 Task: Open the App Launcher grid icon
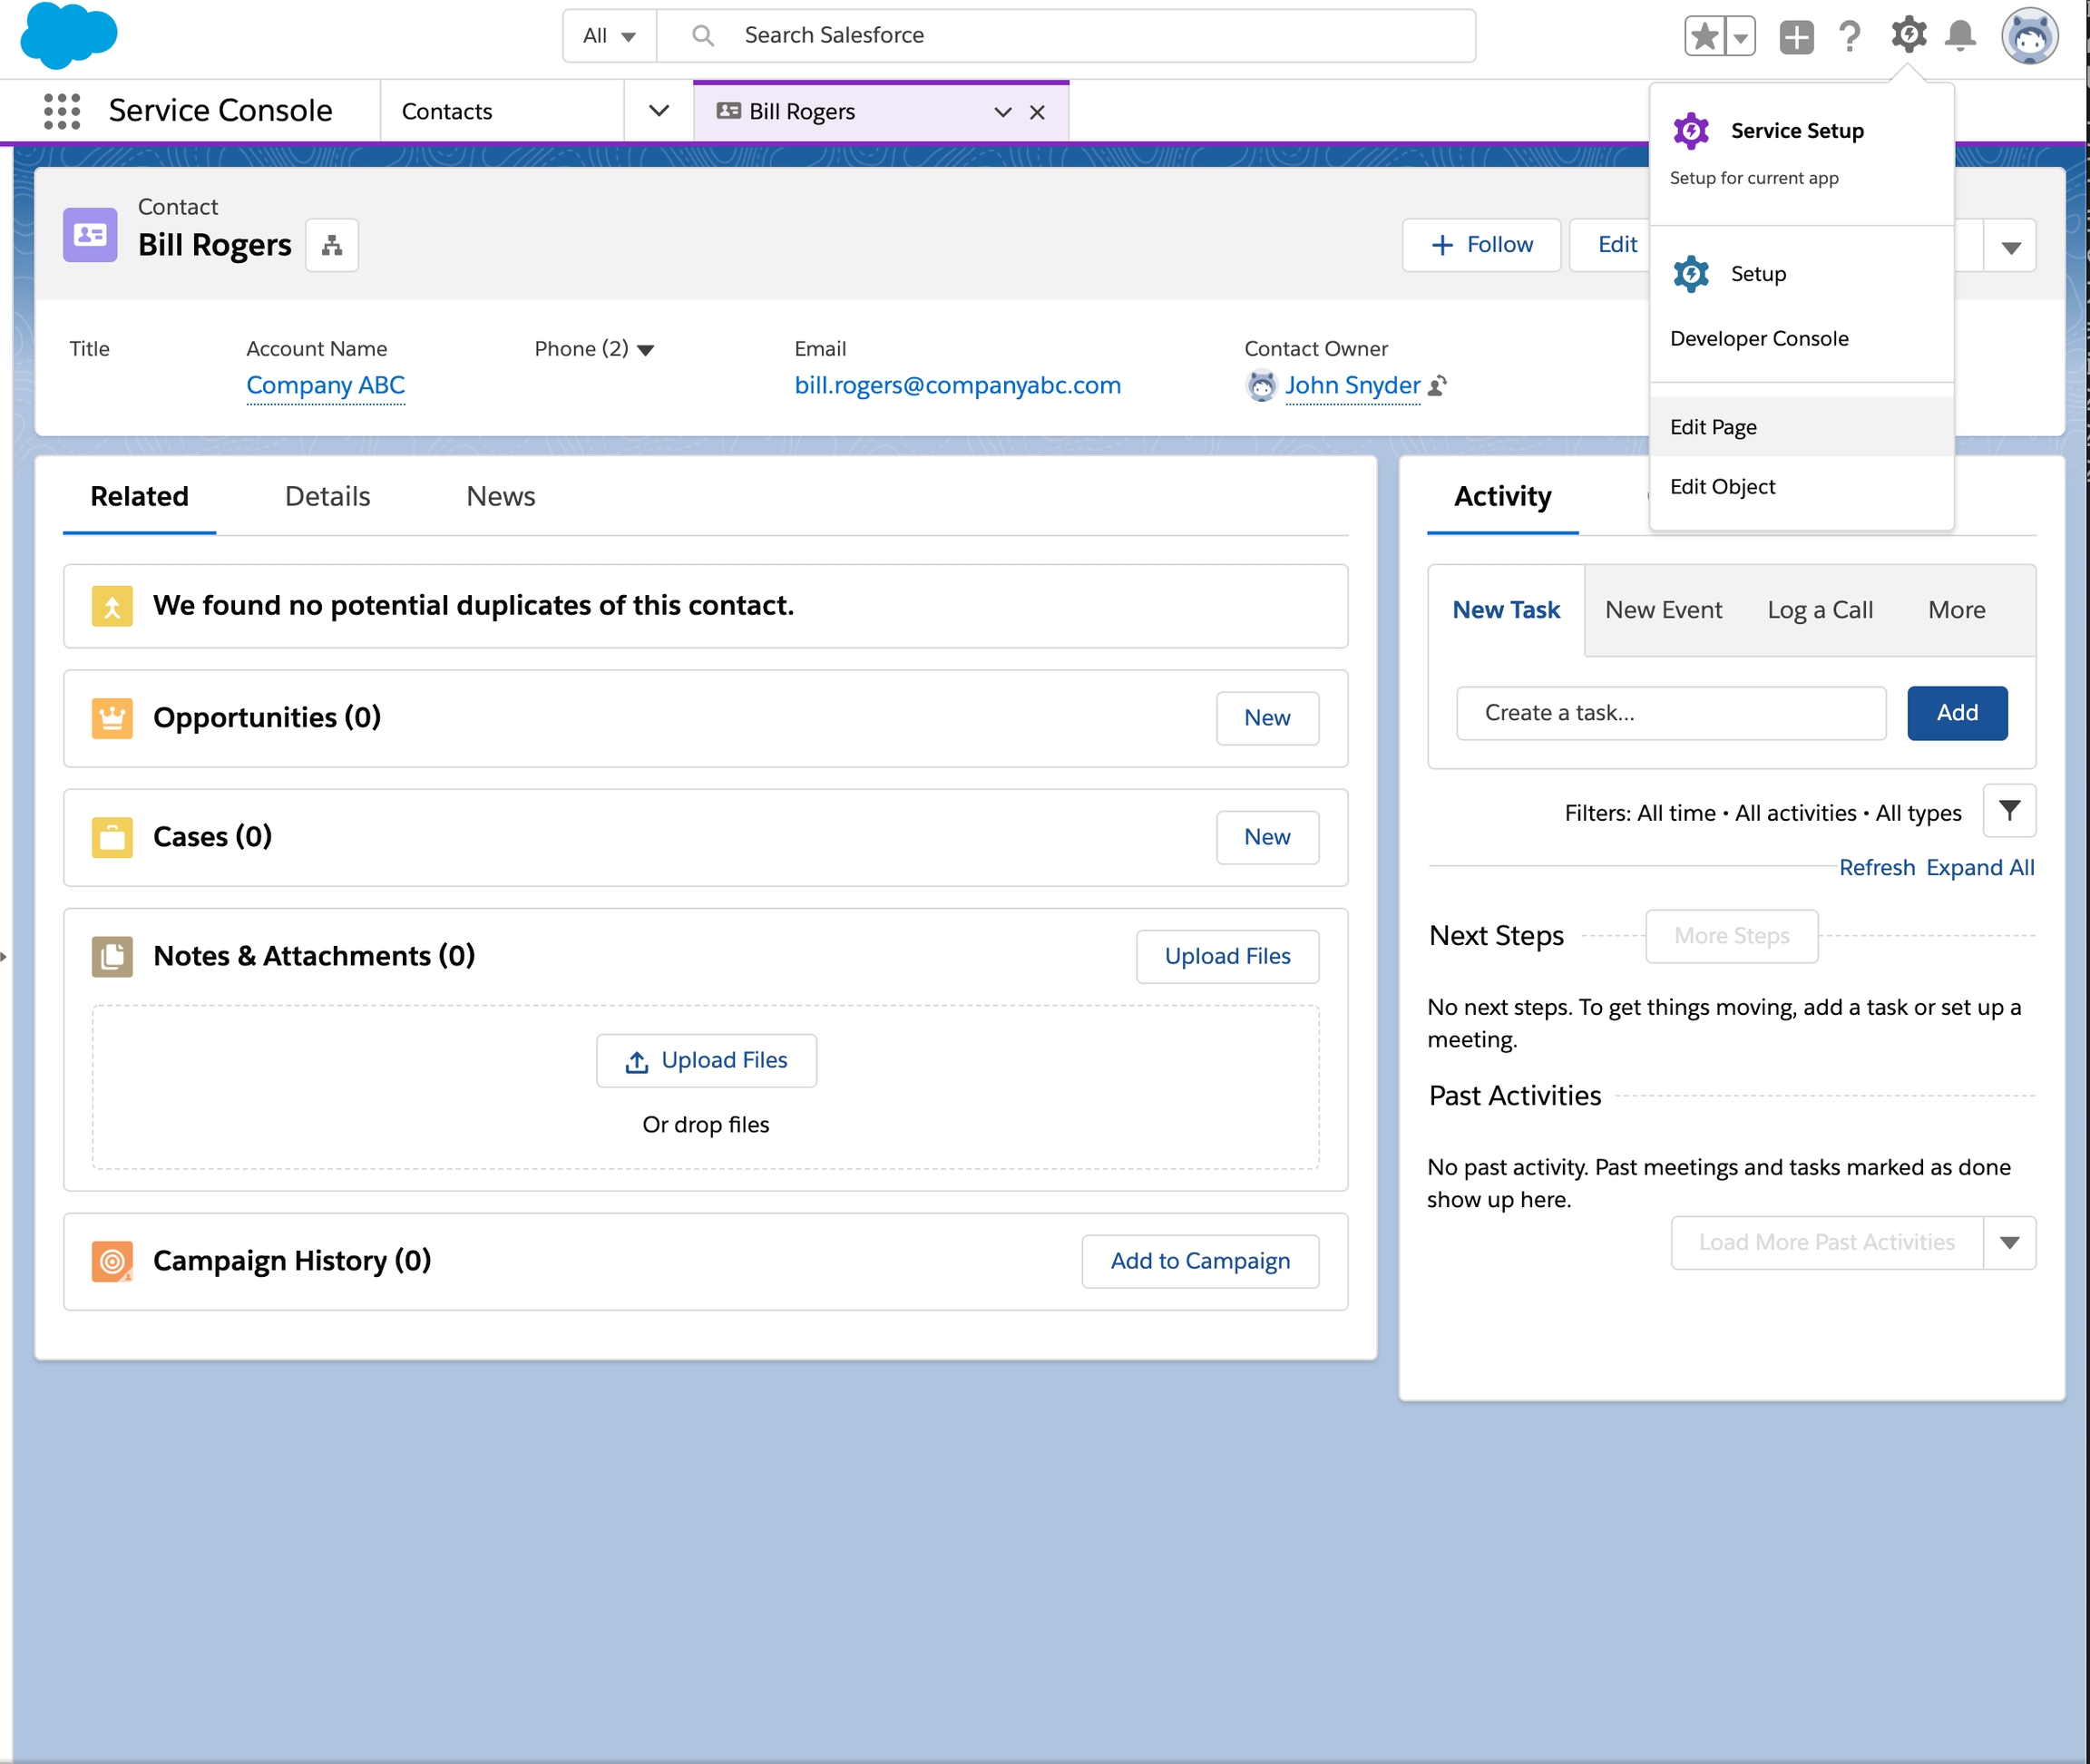(62, 111)
